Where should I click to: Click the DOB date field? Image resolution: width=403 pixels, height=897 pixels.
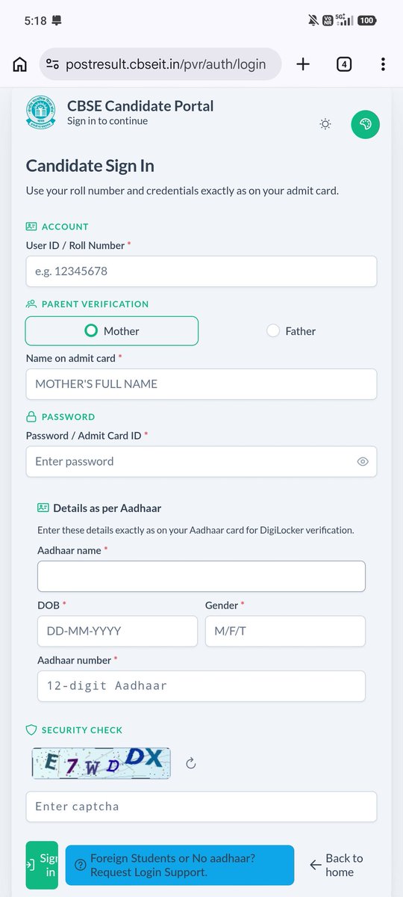pyautogui.click(x=117, y=631)
